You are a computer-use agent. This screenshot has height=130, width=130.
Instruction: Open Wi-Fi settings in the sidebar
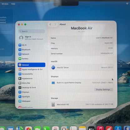point(22,45)
